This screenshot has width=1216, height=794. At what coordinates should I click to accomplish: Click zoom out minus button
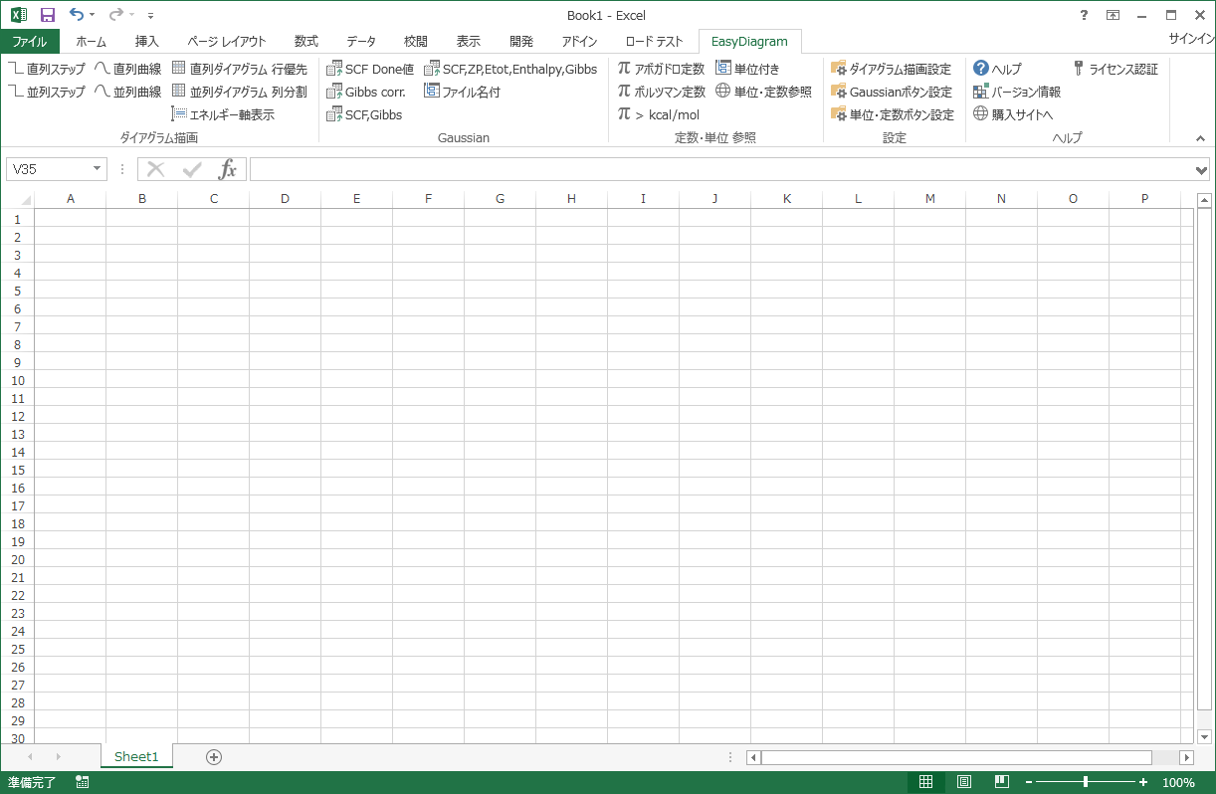[1029, 783]
